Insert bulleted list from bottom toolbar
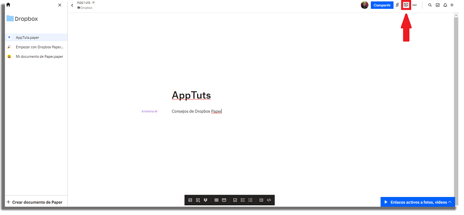This screenshot has width=464, height=215. 243,200
